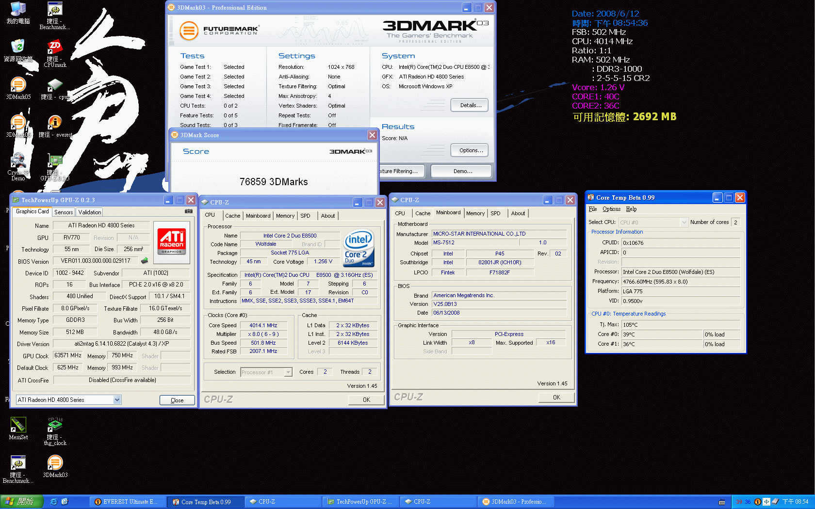The width and height of the screenshot is (815, 509).
Task: Click the Start button on the taskbar
Action: tap(21, 502)
